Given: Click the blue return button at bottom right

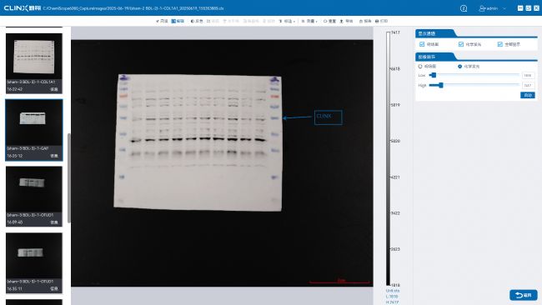Looking at the screenshot, I should pyautogui.click(x=524, y=295).
